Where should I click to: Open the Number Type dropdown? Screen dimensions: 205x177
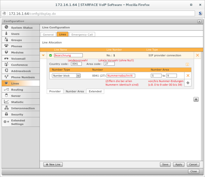[66, 76]
